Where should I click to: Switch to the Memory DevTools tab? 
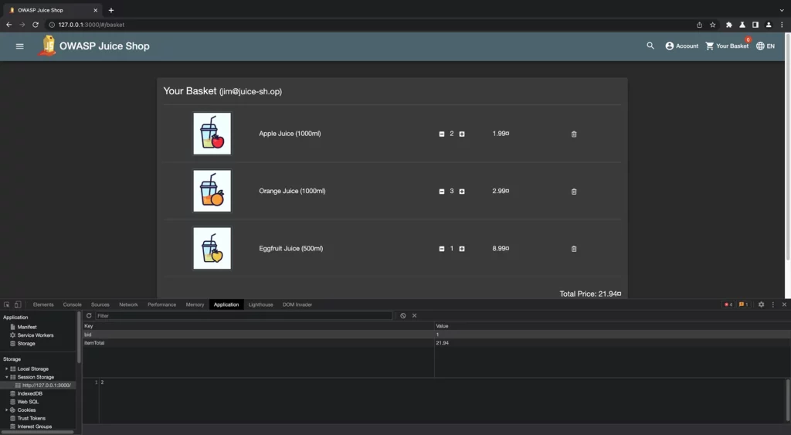[x=195, y=304]
